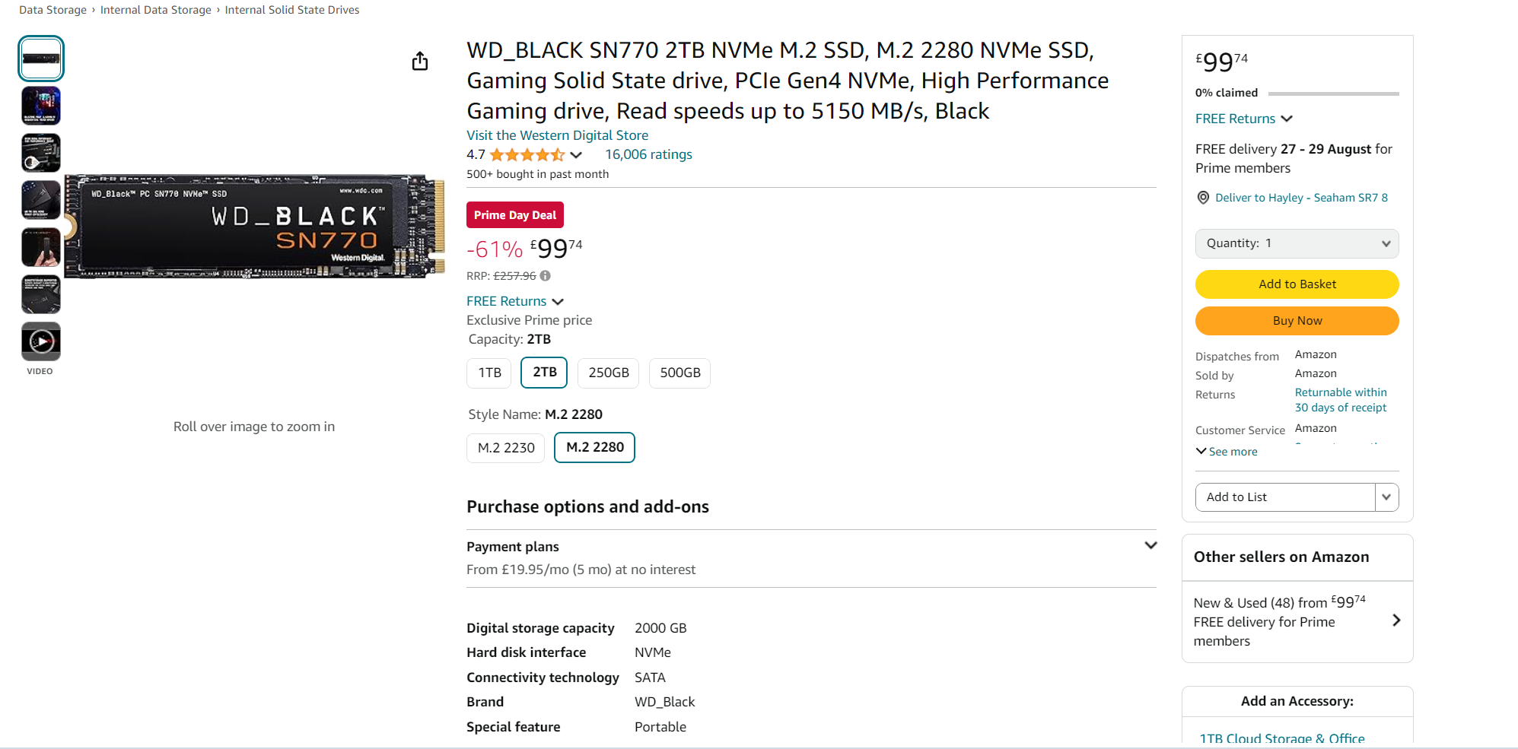Screen dimensions: 1518x749
Task: Click the delivery location pin icon
Action: pos(1203,198)
